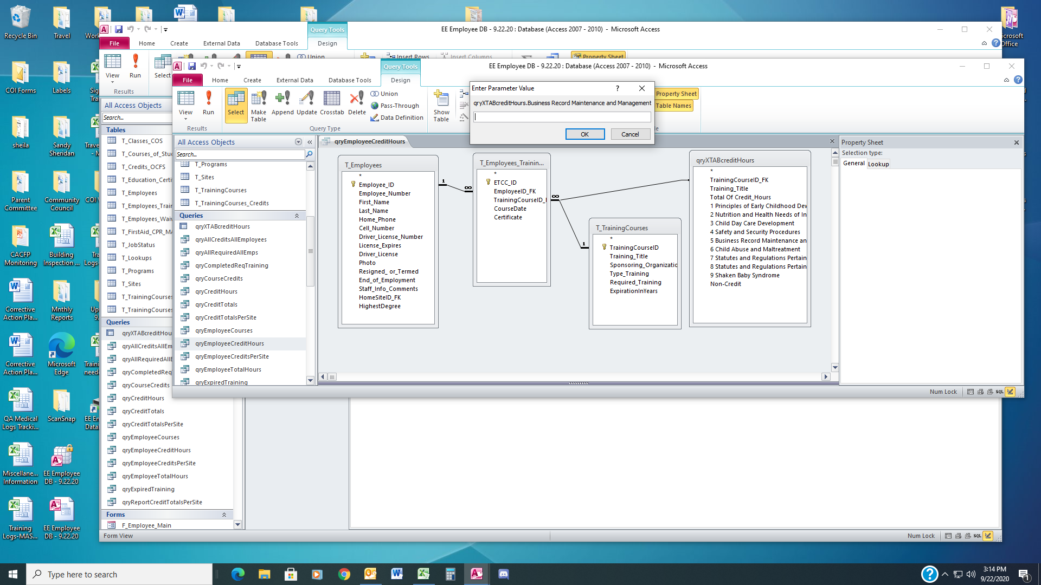1041x585 pixels.
Task: Open the Show Table dialog
Action: point(441,106)
